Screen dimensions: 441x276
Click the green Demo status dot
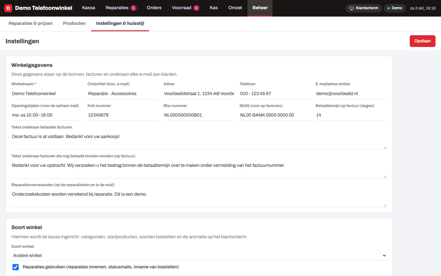(389, 8)
